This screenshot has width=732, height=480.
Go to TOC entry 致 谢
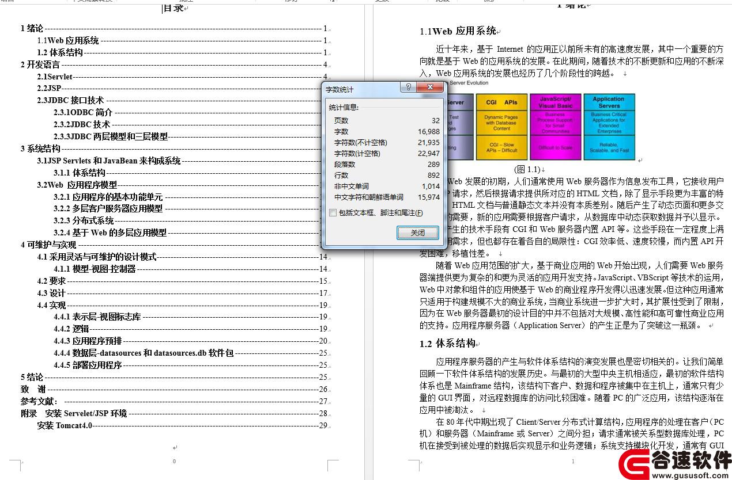[175, 389]
